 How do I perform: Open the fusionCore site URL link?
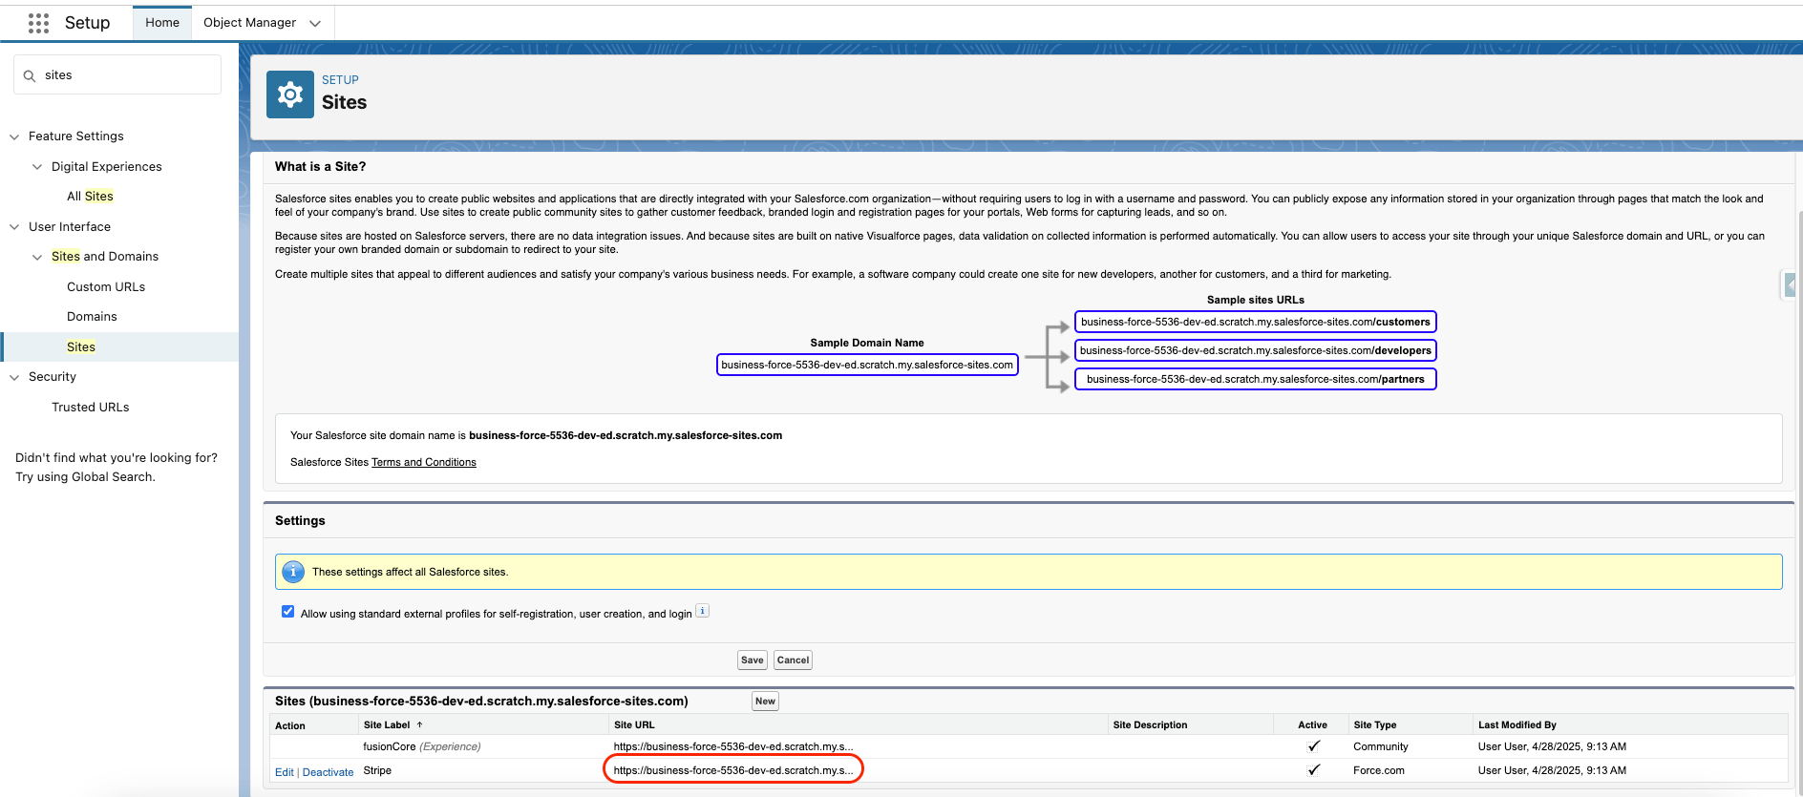[733, 746]
